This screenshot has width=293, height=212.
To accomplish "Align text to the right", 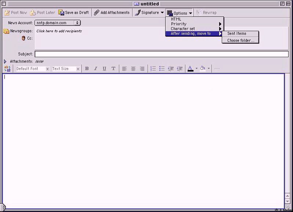I will tap(142, 69).
